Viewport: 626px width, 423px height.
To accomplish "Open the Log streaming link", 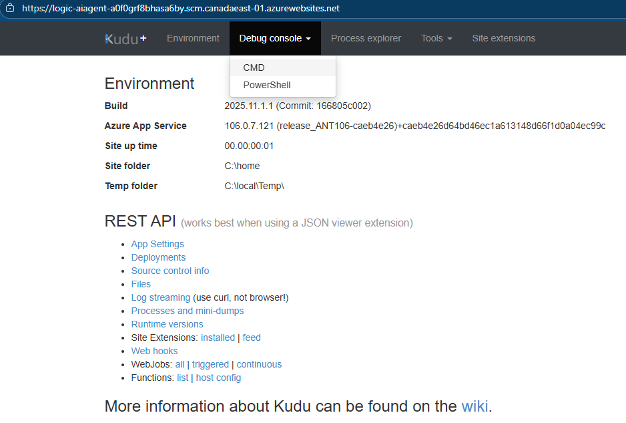I will [x=161, y=297].
